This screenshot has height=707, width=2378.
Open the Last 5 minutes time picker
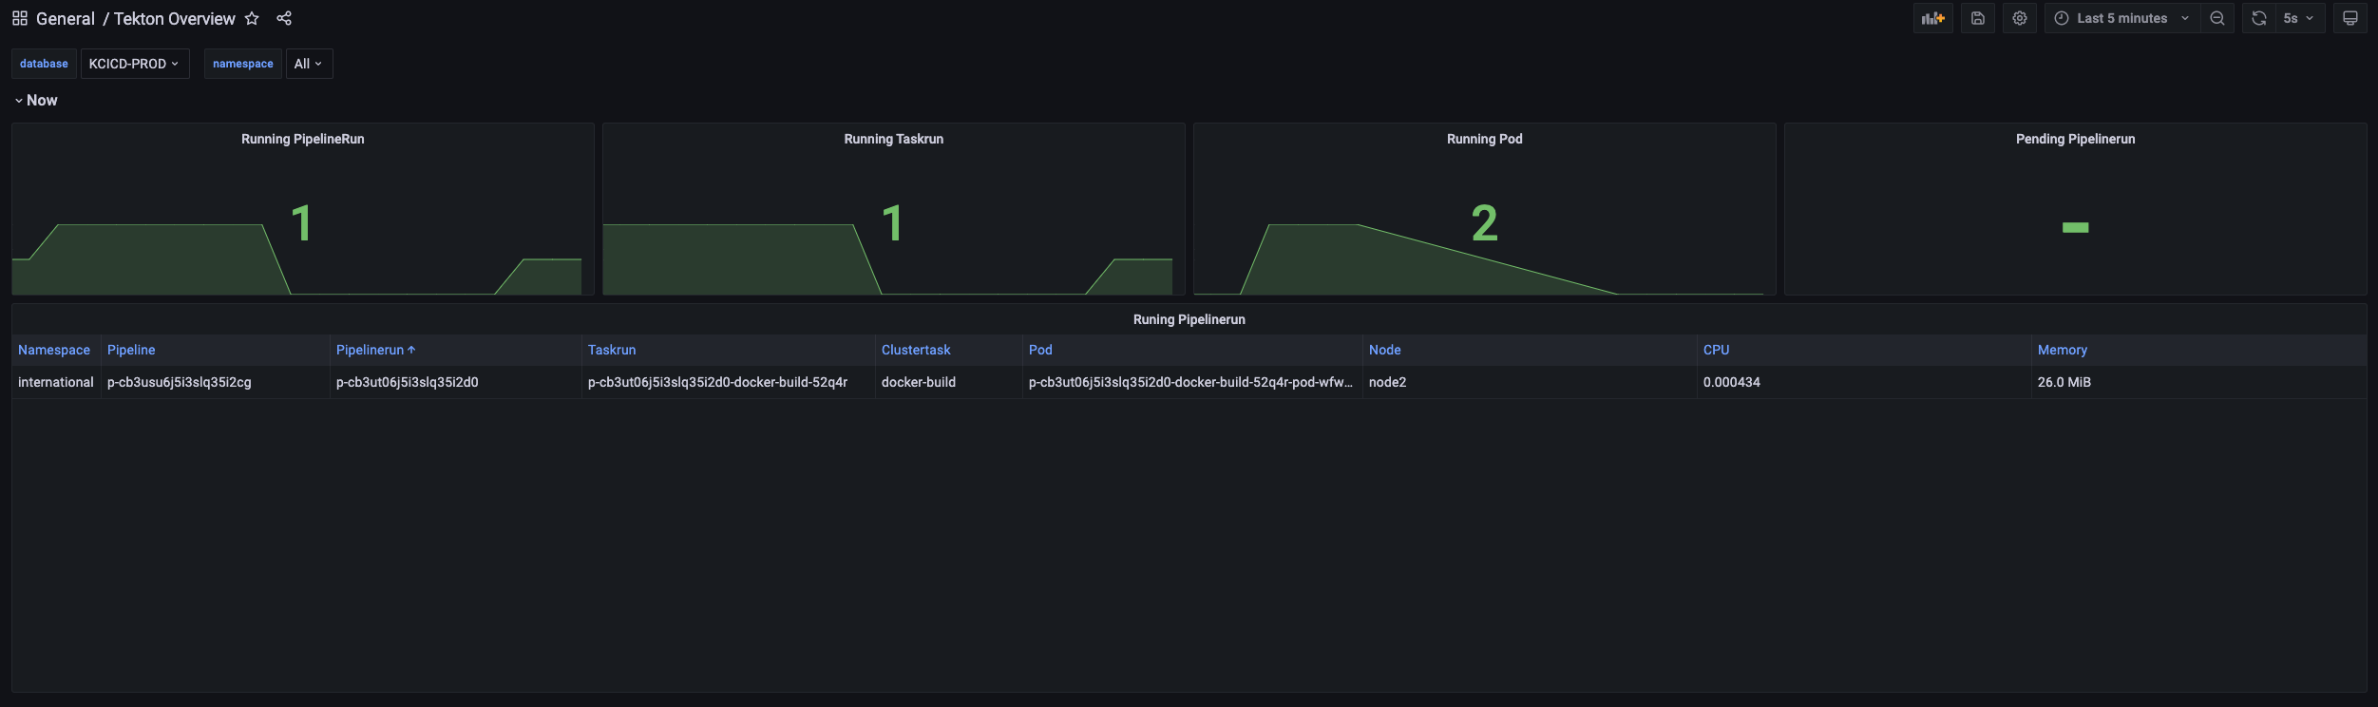point(2121,18)
